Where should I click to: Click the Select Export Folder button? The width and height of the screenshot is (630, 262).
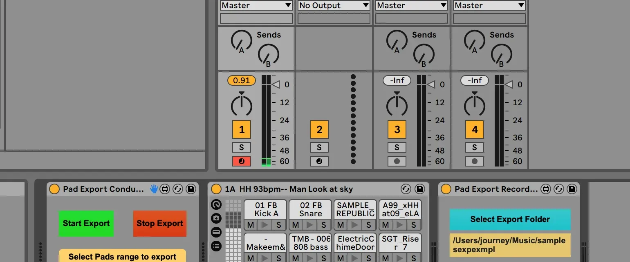(x=510, y=220)
